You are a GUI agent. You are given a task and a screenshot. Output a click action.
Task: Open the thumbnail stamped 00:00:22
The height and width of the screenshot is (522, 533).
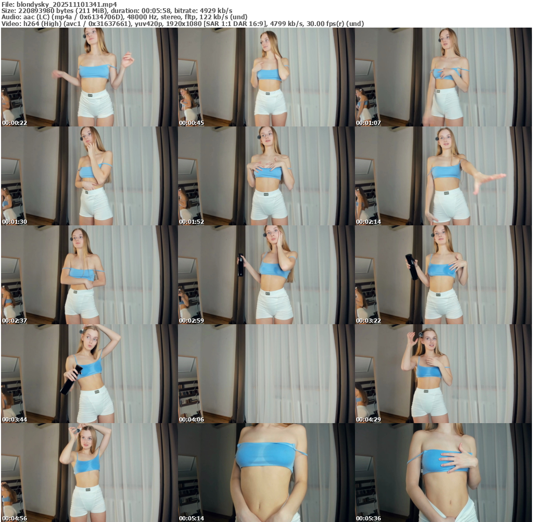point(89,77)
